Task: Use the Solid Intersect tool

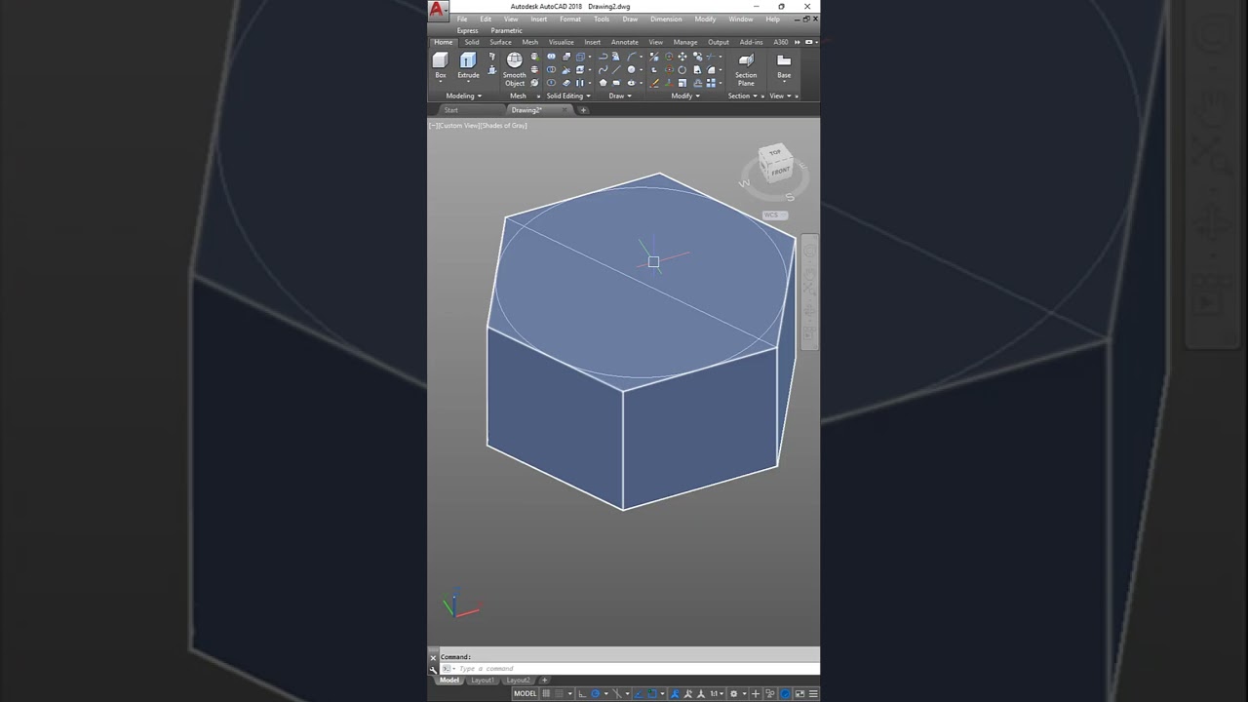Action: (551, 82)
